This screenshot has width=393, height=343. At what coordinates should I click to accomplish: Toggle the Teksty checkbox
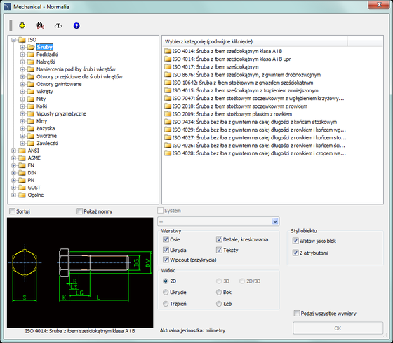click(x=219, y=250)
